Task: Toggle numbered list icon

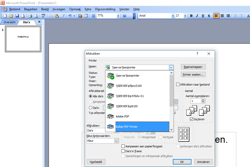Action: pyautogui.click(x=235, y=16)
